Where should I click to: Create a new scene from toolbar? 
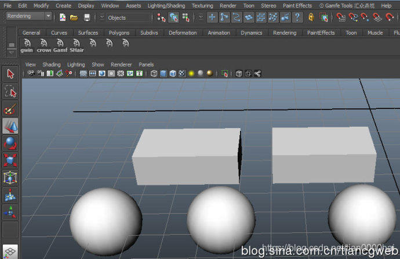point(63,17)
